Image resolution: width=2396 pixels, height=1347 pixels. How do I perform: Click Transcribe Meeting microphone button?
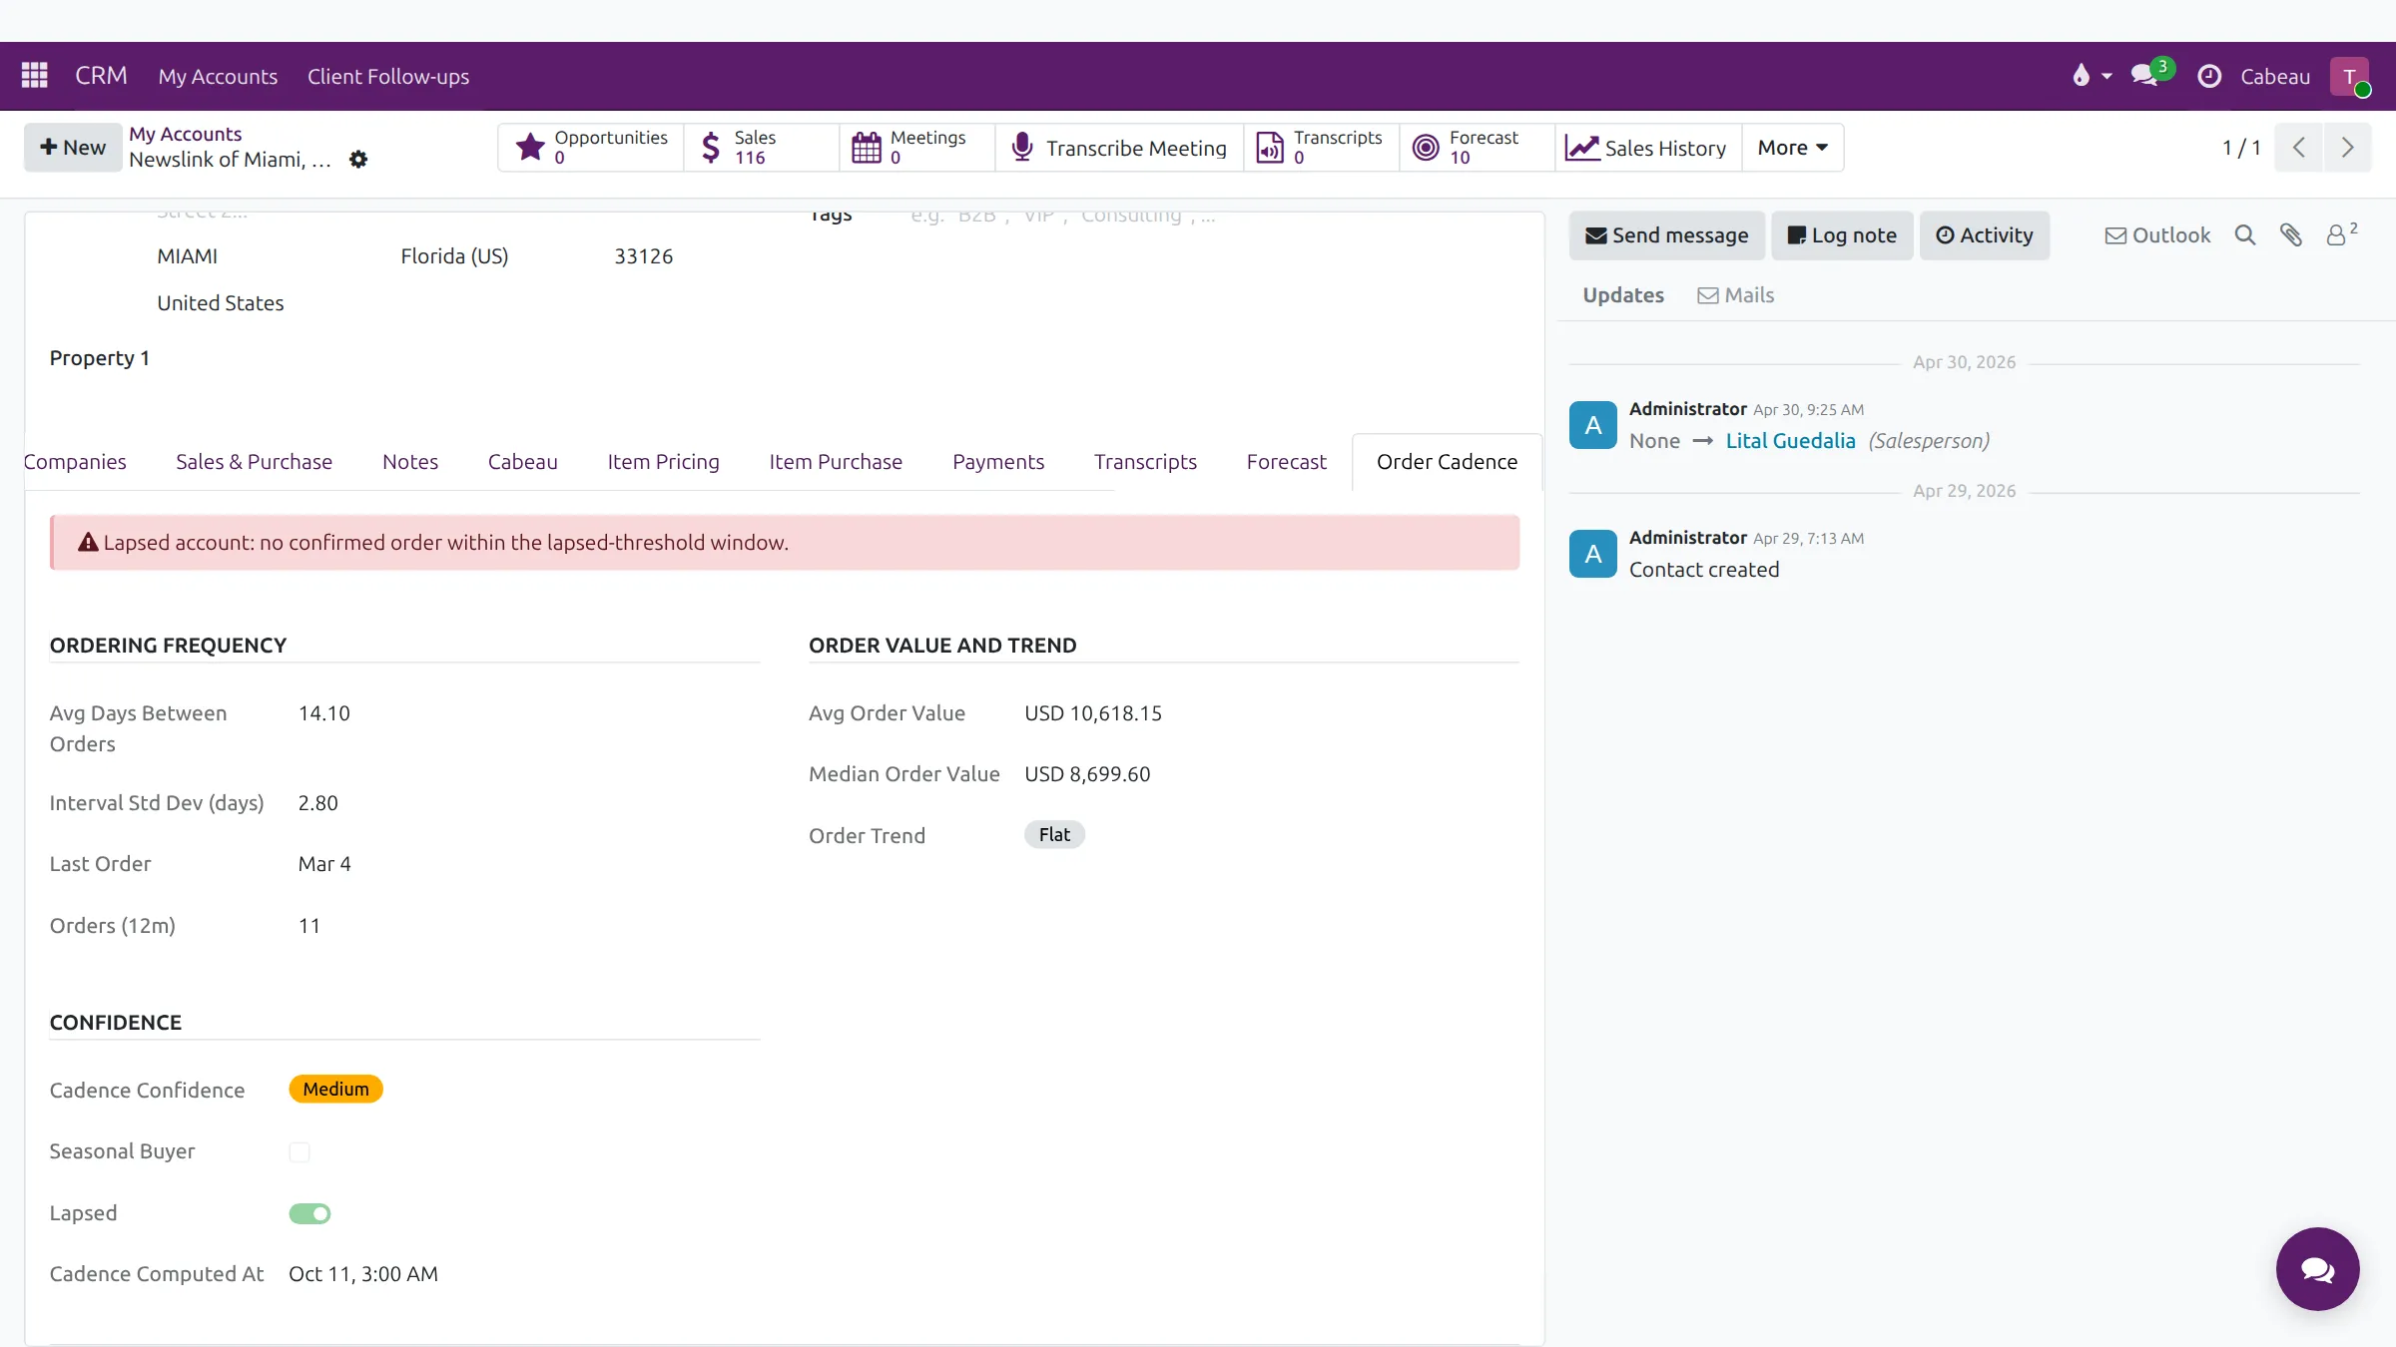(1119, 148)
